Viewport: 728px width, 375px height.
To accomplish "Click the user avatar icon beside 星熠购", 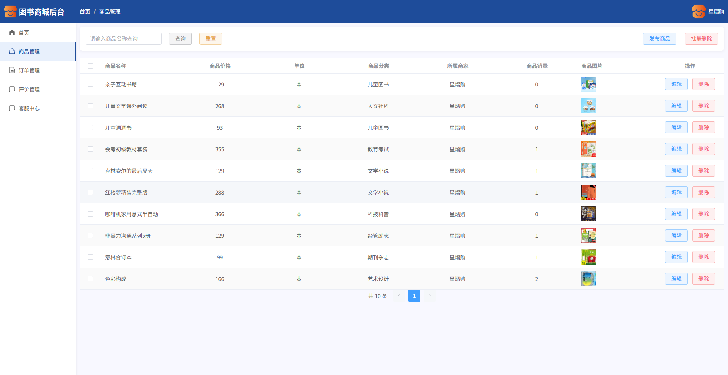I will tap(698, 12).
